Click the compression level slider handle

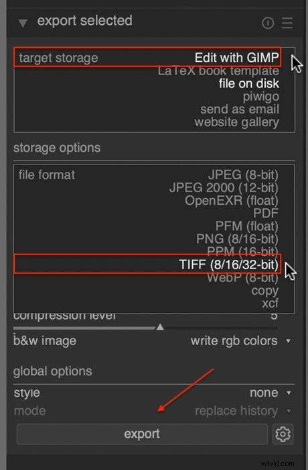[x=160, y=327]
